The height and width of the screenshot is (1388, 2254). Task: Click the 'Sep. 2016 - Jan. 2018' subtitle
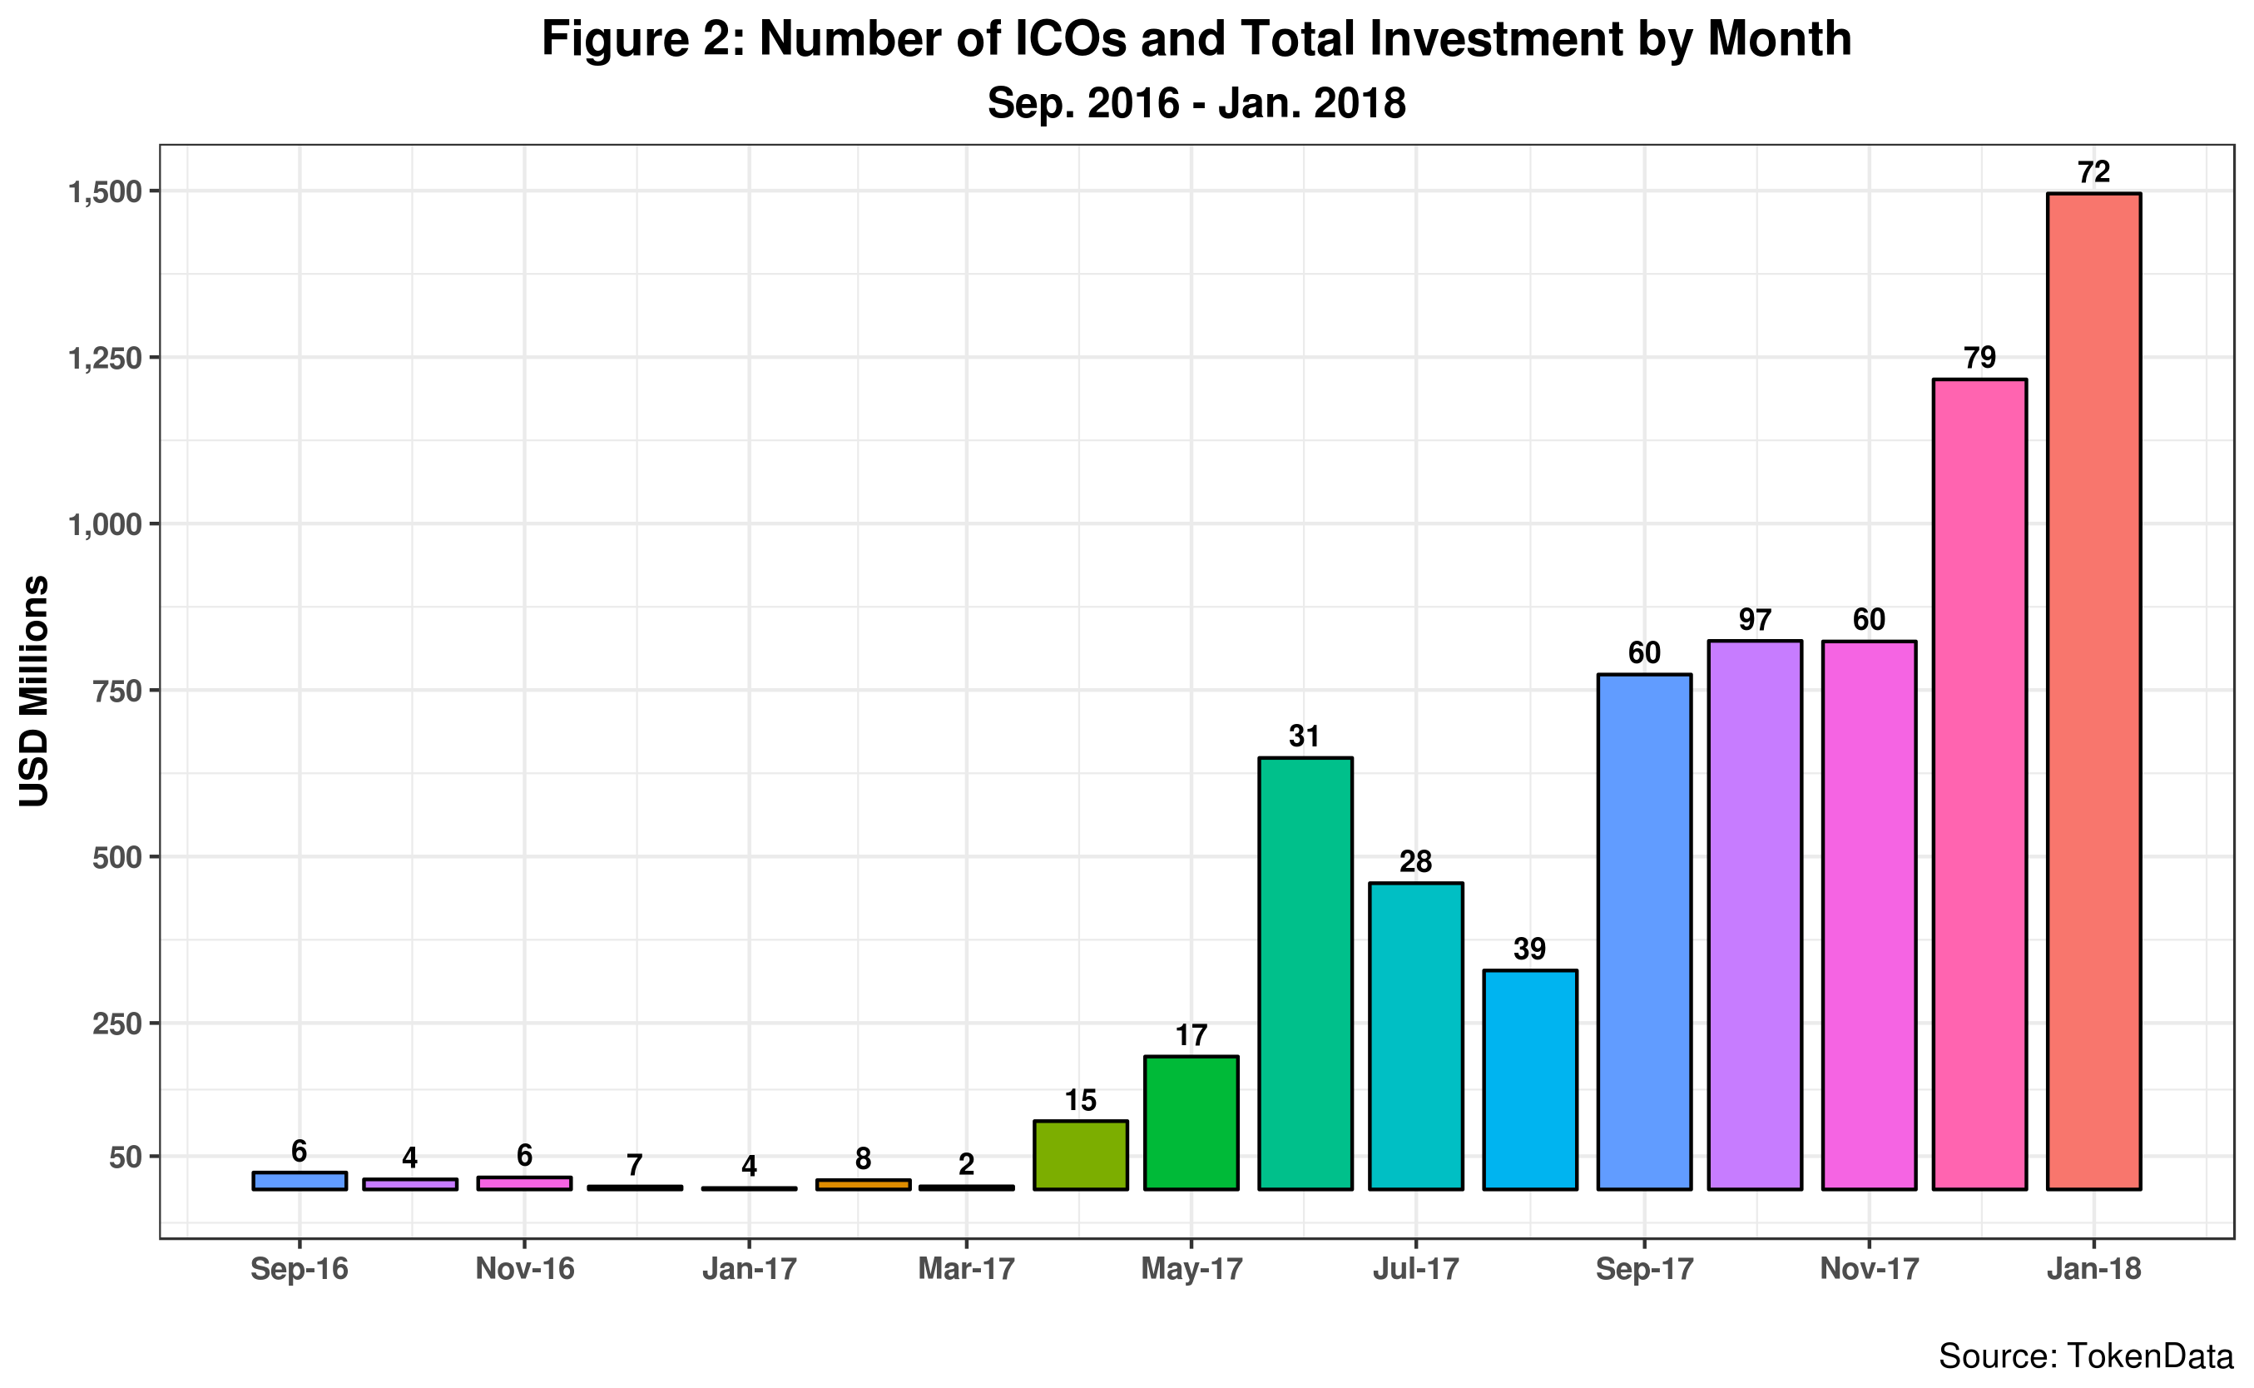point(1196,103)
